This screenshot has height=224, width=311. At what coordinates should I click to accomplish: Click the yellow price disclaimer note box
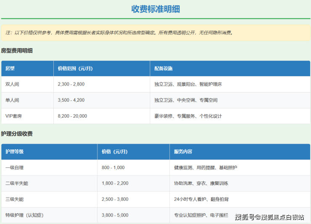(x=155, y=32)
